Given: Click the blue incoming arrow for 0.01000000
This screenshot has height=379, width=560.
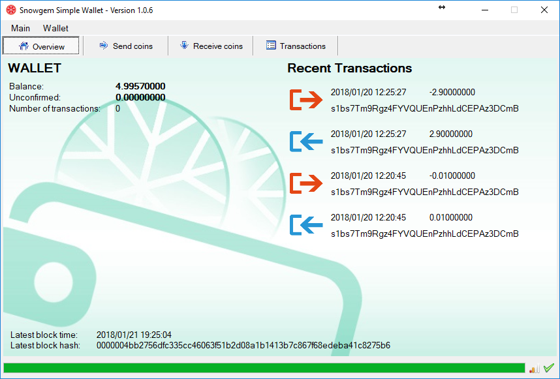Looking at the screenshot, I should (x=306, y=225).
